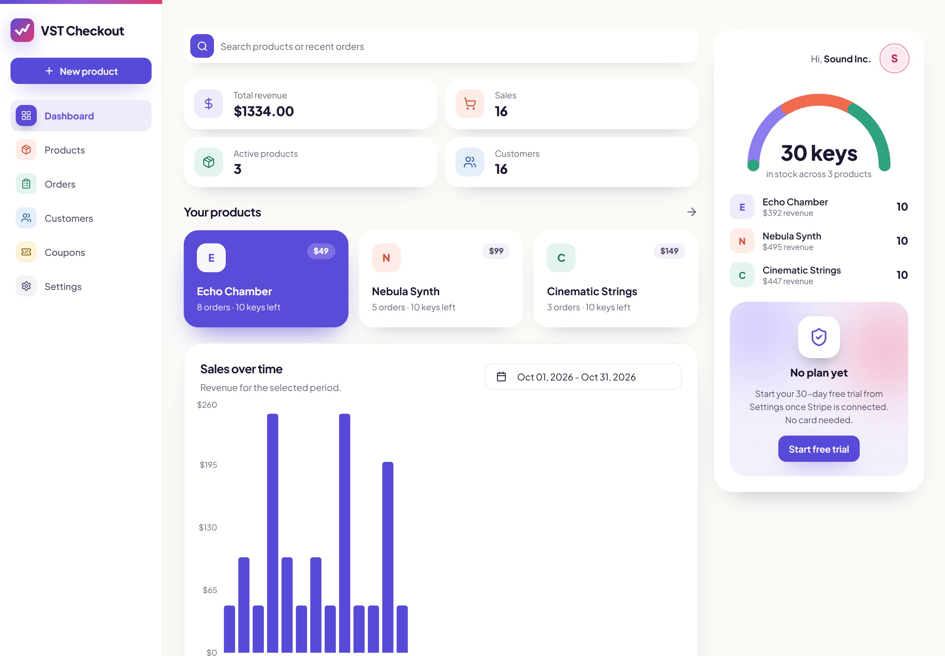Click the Total revenue dollar icon

point(208,104)
